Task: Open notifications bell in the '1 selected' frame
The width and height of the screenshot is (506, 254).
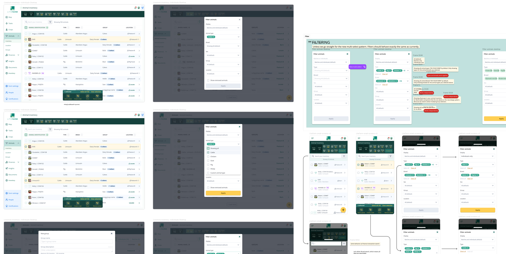Action: coord(135,8)
